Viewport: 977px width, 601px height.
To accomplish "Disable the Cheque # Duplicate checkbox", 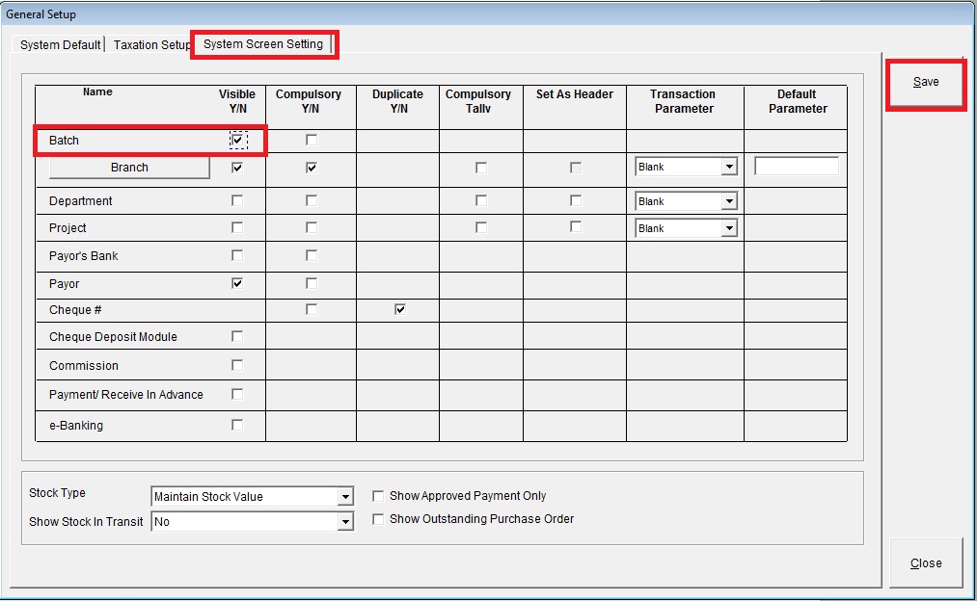I will tap(399, 309).
